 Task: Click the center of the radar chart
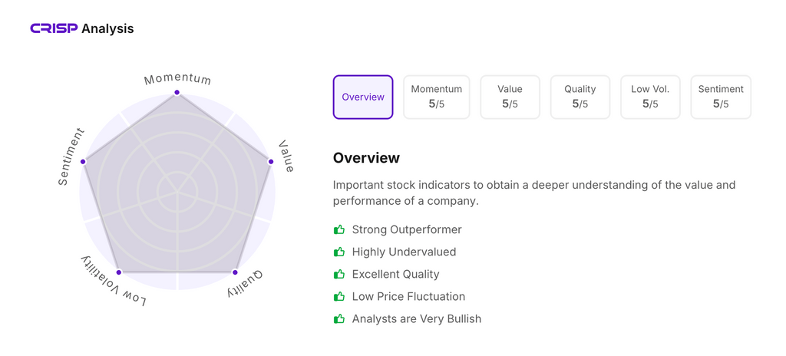pos(177,191)
